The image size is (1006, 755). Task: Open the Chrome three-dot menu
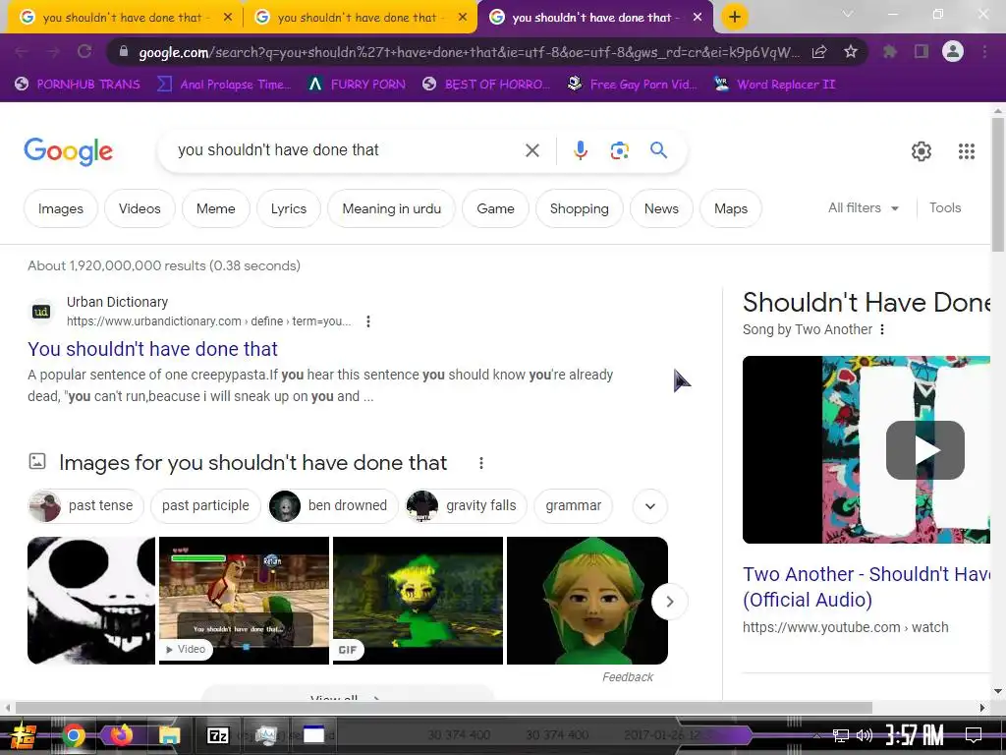(x=984, y=51)
